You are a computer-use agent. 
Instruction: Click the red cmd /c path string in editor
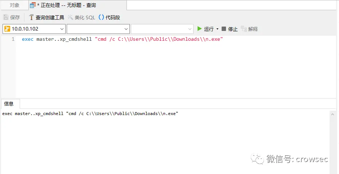coord(159,39)
